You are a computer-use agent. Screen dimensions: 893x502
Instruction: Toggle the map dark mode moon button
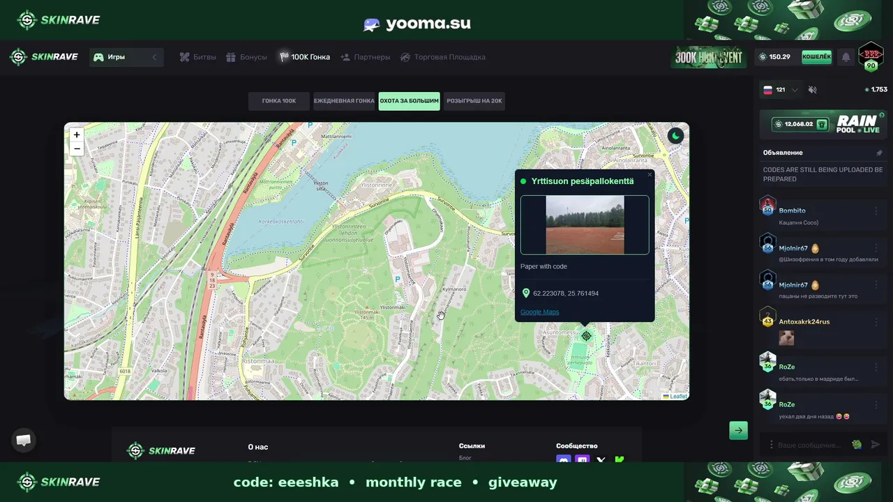pos(675,136)
